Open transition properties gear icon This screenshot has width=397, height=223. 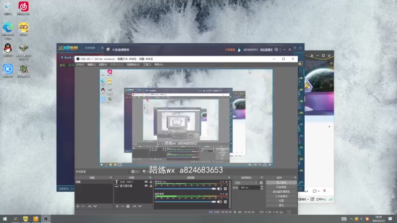pos(262,182)
